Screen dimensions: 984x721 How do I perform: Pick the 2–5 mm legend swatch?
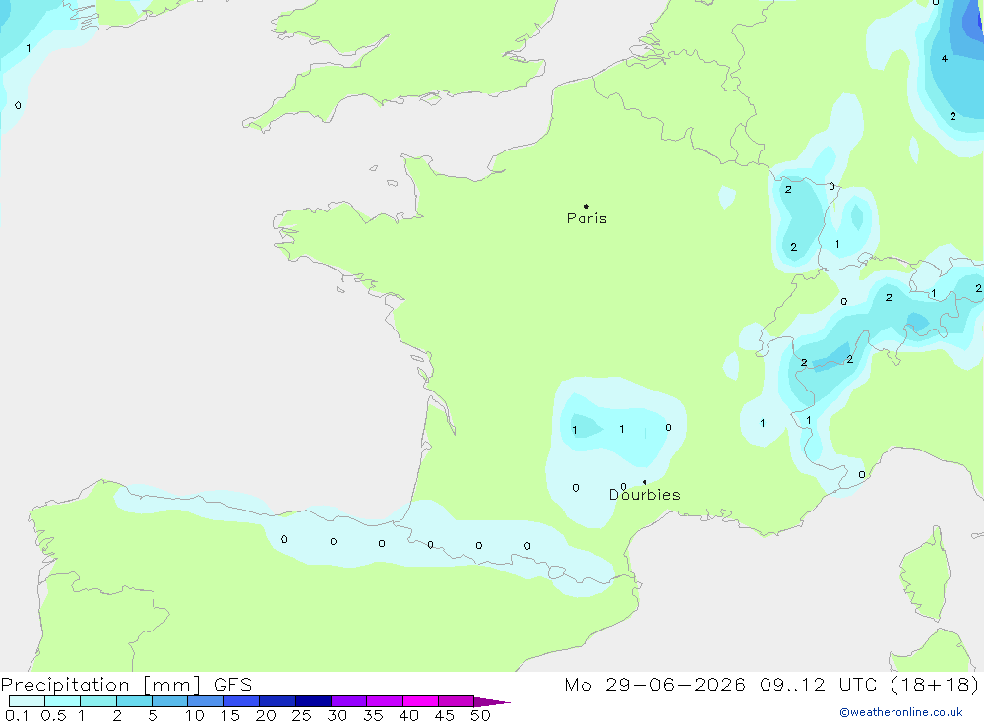(134, 701)
